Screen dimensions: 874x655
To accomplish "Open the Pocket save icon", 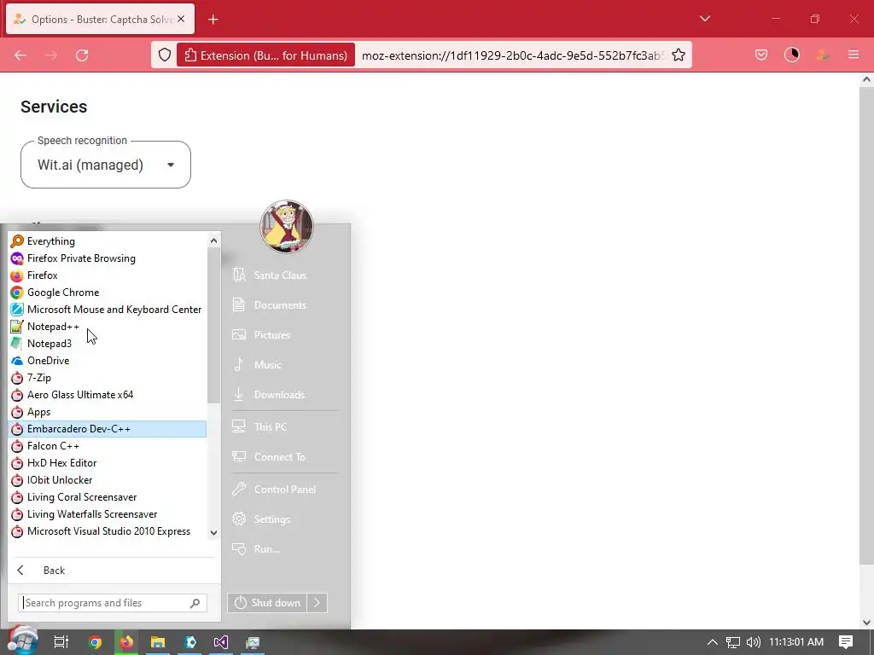I will tap(761, 55).
